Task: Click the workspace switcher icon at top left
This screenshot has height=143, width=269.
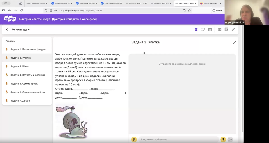Action: (x=6, y=3)
